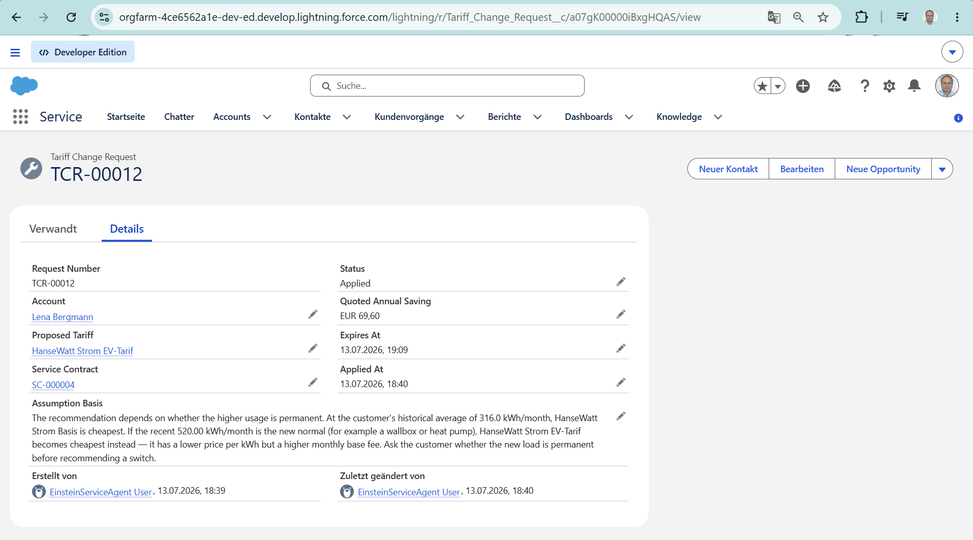The image size is (973, 540).
Task: Switch to the Verwandt tab
Action: click(53, 229)
